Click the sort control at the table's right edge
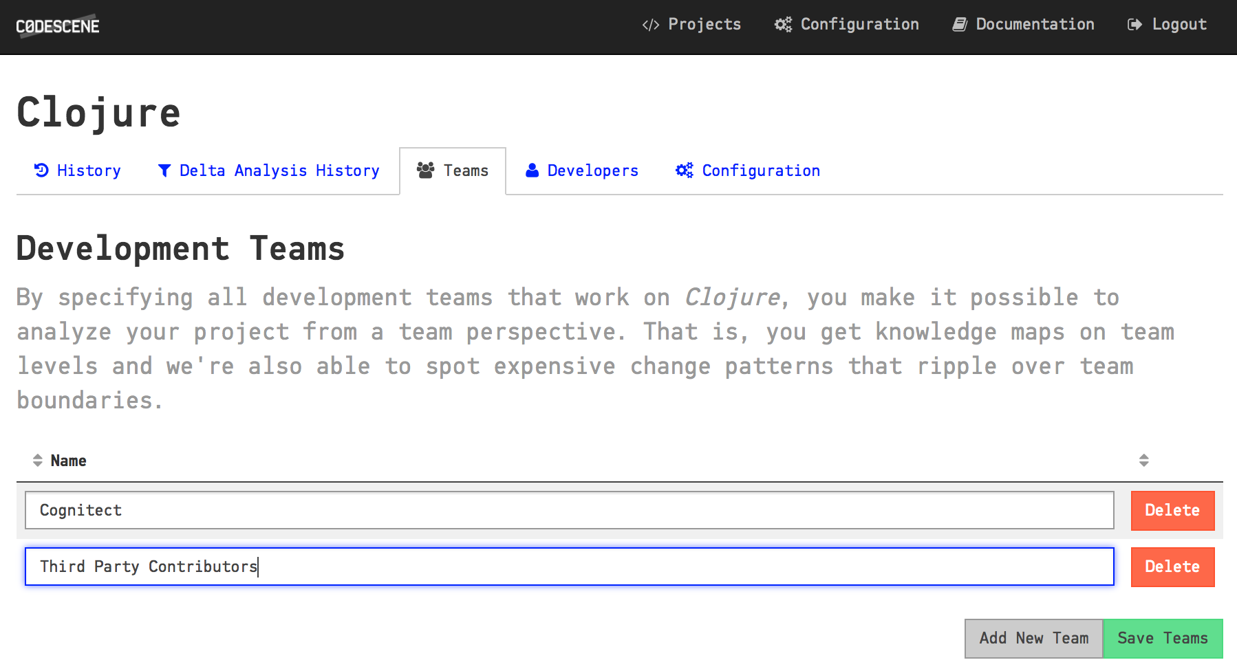This screenshot has width=1237, height=671. [1144, 460]
